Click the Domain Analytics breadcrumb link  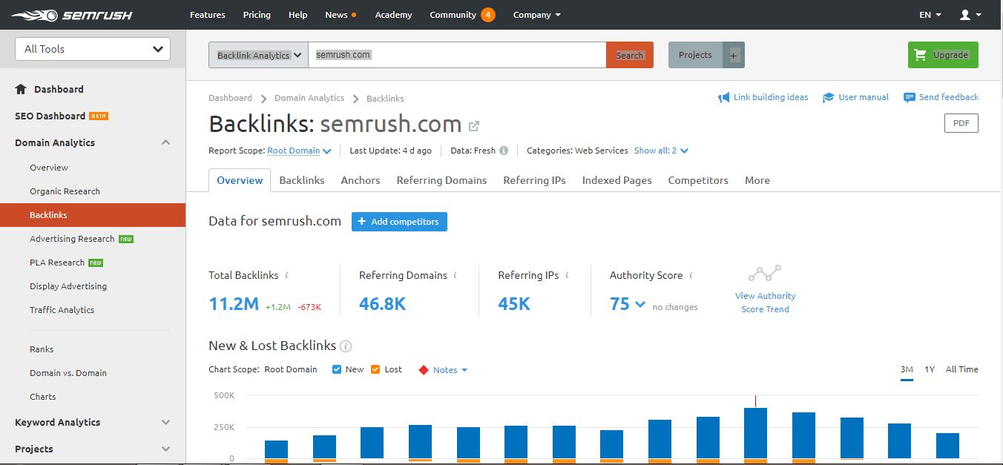point(309,98)
